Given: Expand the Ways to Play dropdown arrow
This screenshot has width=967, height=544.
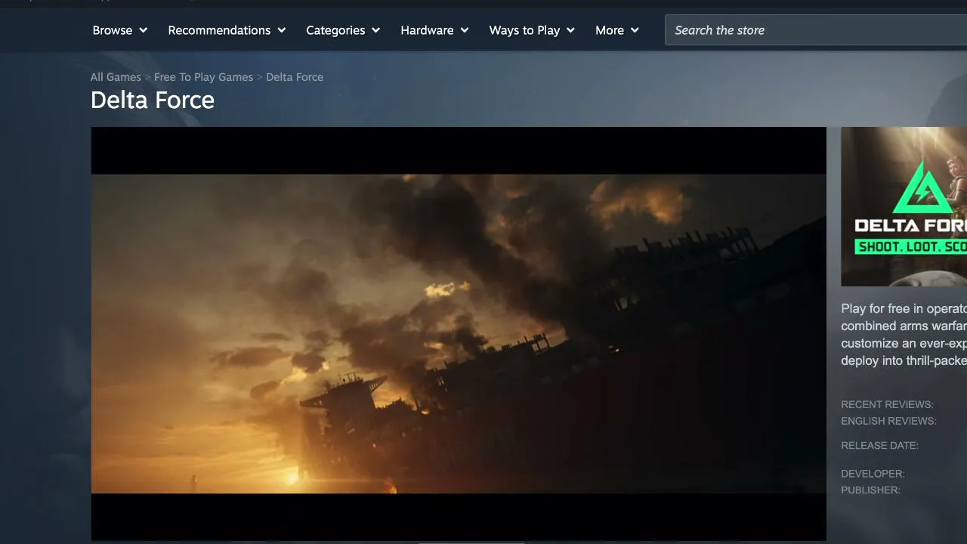Looking at the screenshot, I should tap(570, 30).
